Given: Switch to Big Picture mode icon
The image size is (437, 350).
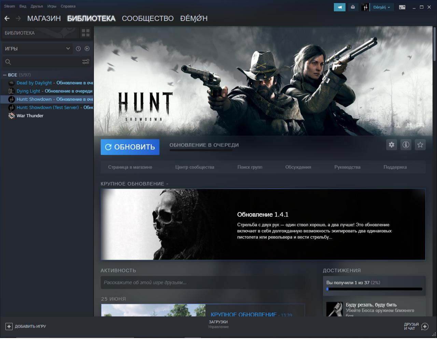Looking at the screenshot, I should tap(402, 7).
